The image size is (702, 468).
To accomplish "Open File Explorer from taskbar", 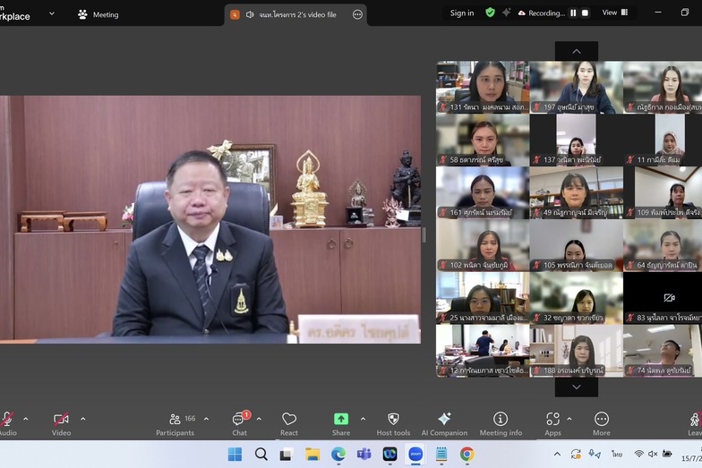I will click(x=312, y=455).
